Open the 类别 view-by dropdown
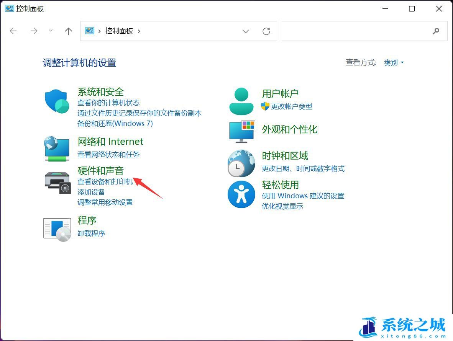The height and width of the screenshot is (341, 453). pos(393,62)
